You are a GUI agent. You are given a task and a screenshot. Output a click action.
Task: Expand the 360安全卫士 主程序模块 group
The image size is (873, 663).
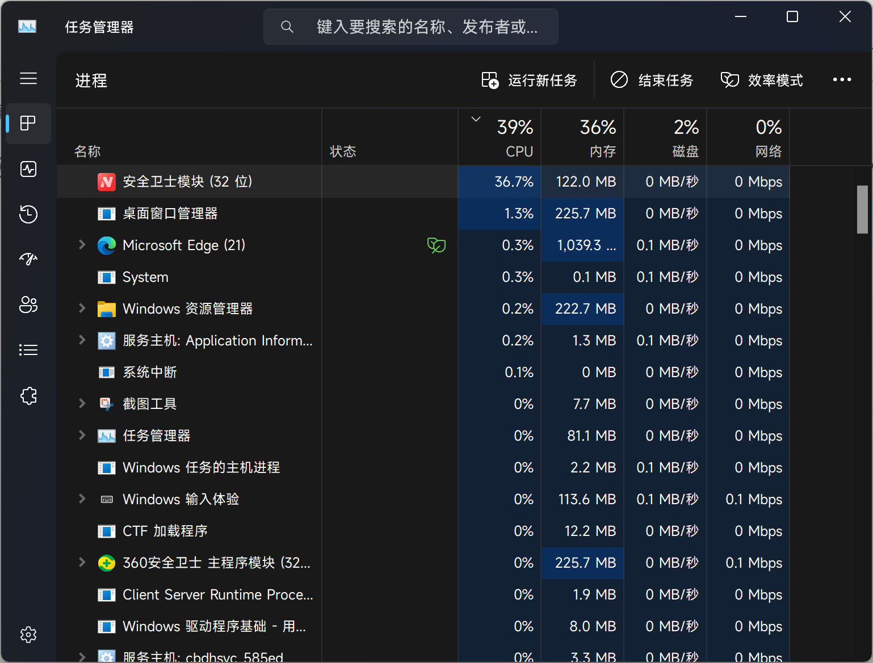coord(82,562)
